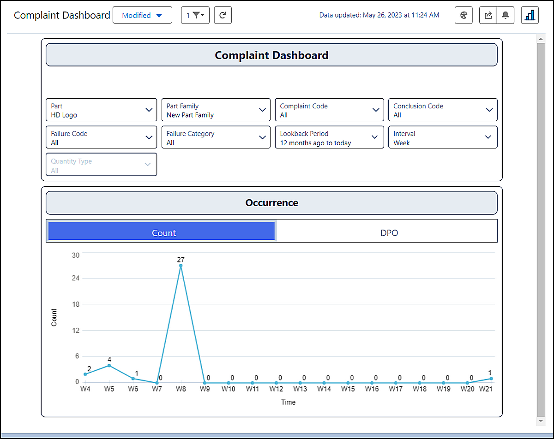Screen dimensions: 554x439
Task: Open the theme palette icon
Action: [x=464, y=15]
